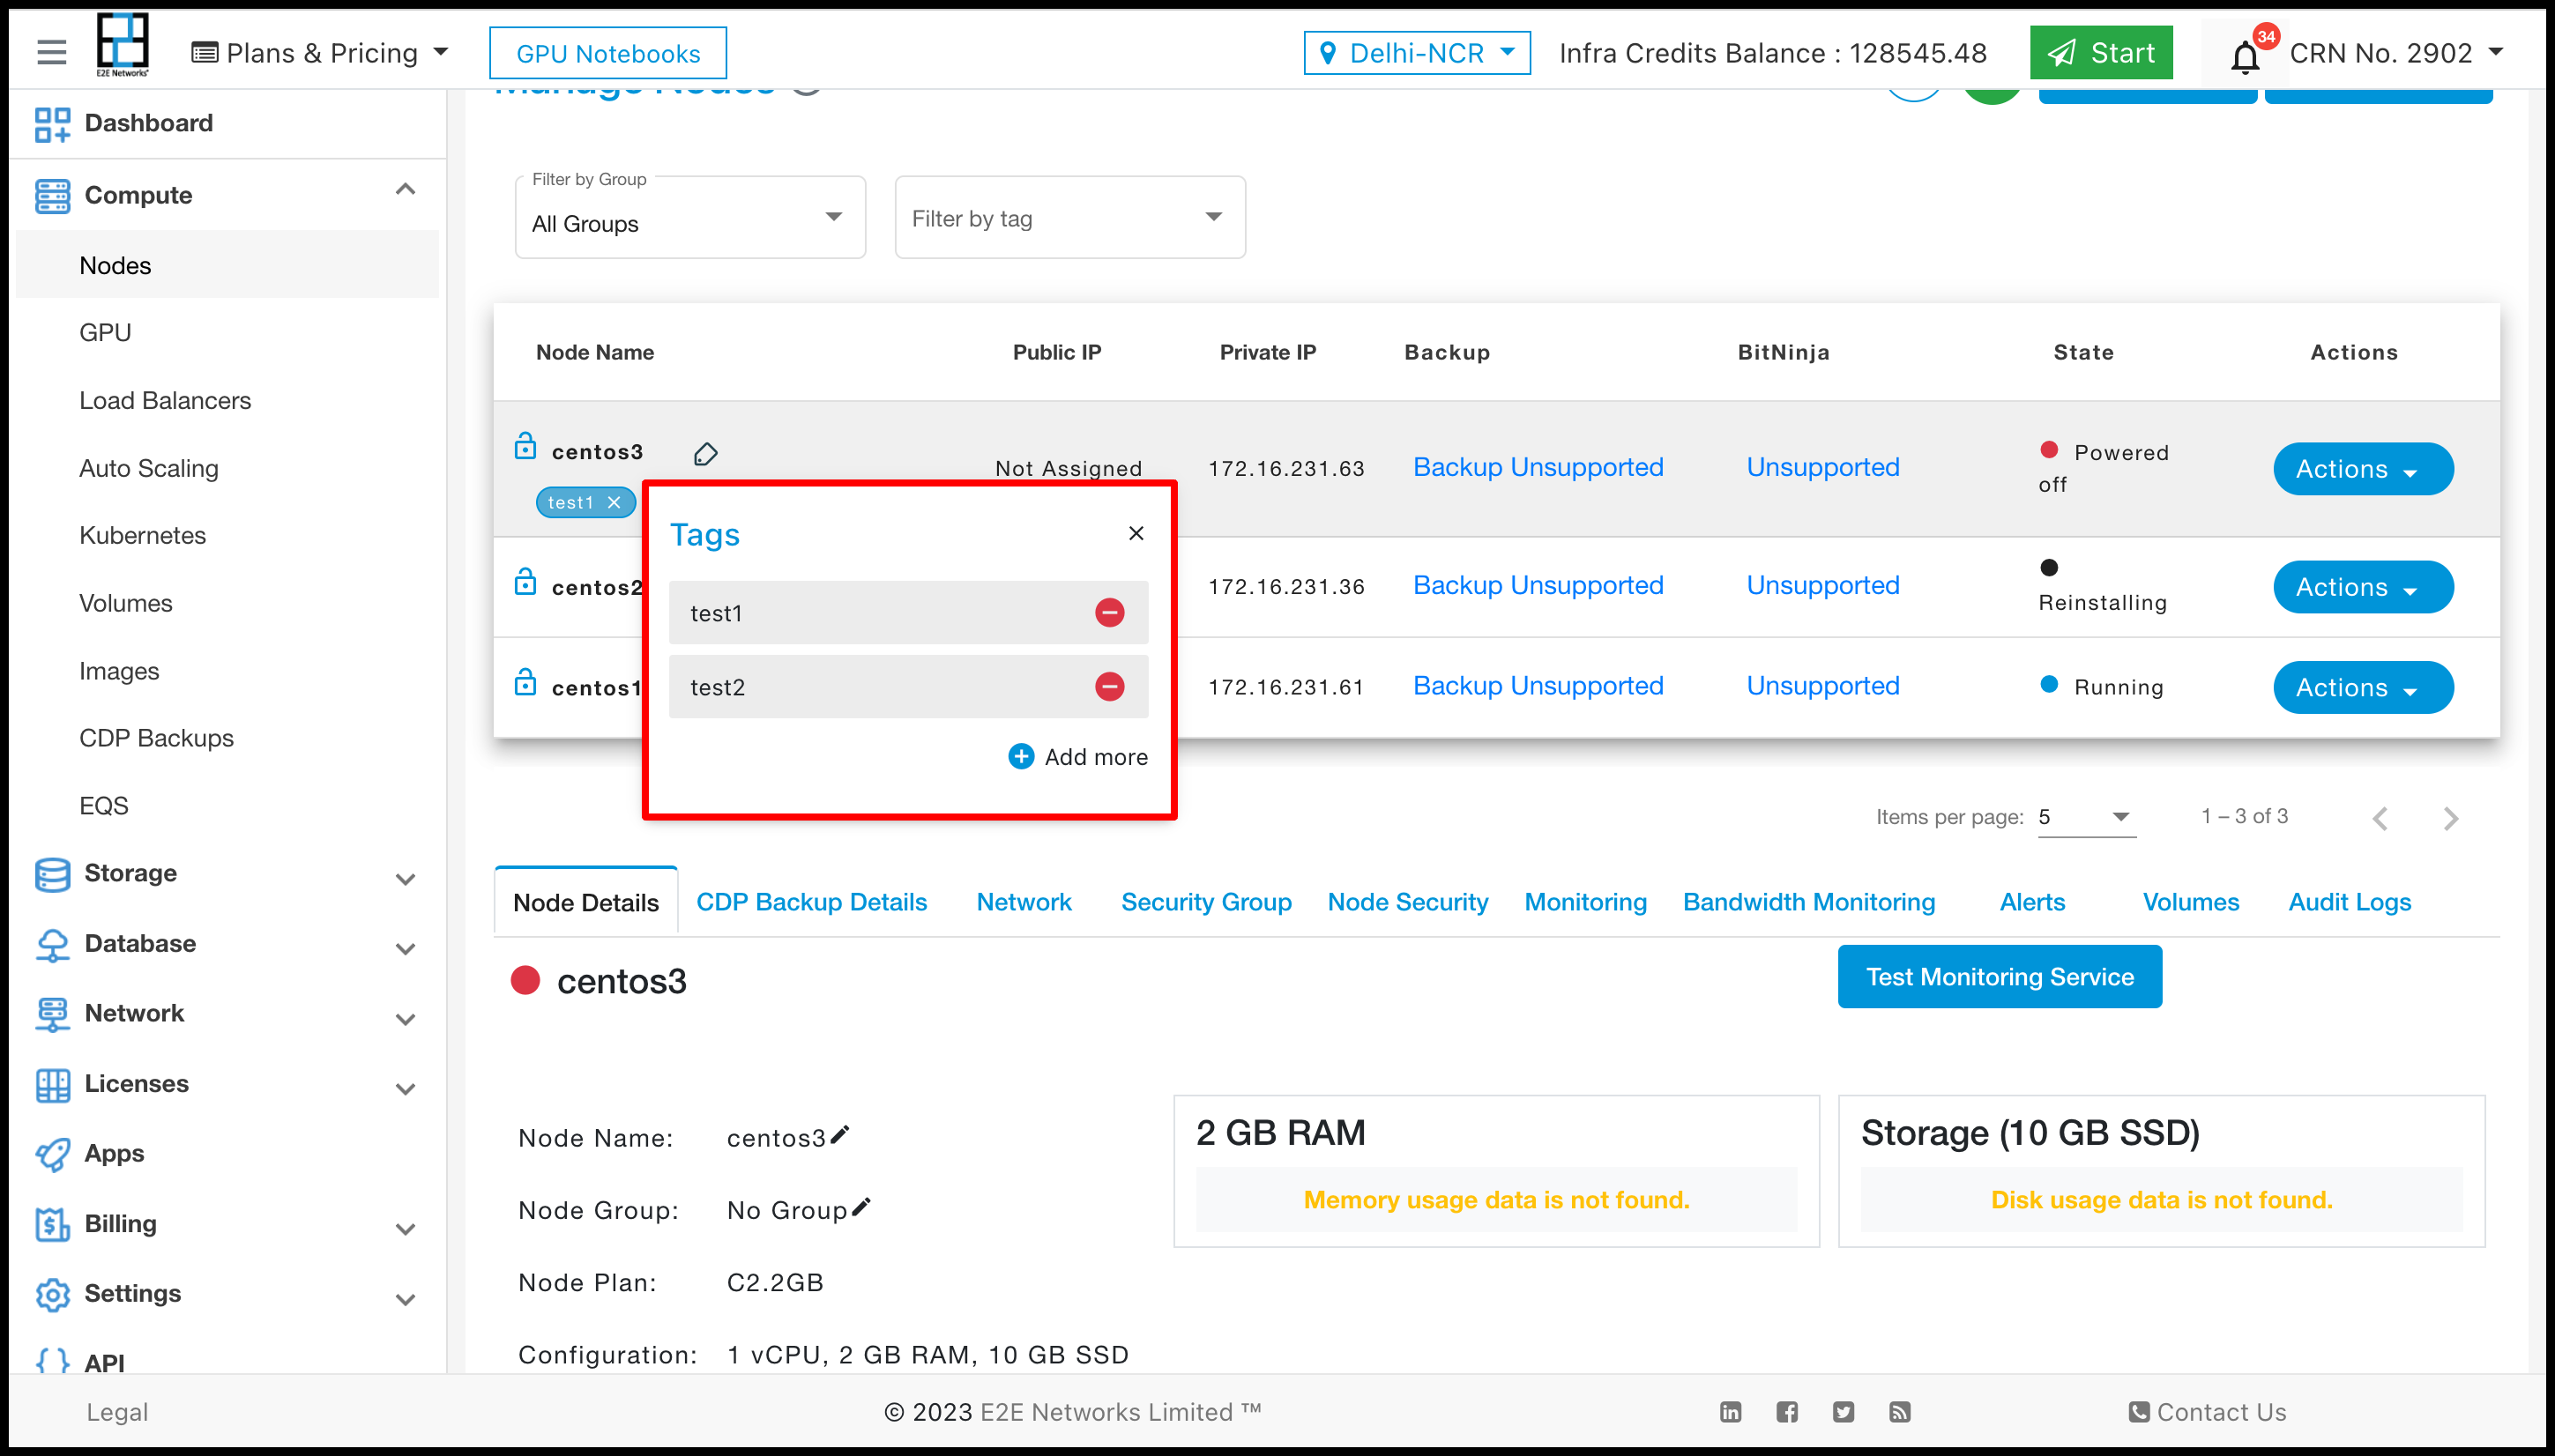
Task: Select the Node Details tab
Action: [586, 902]
